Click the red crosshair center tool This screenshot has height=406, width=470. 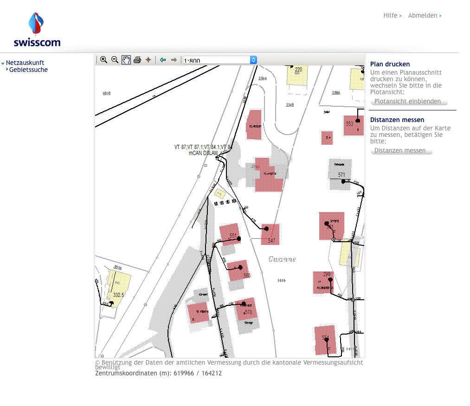point(148,60)
